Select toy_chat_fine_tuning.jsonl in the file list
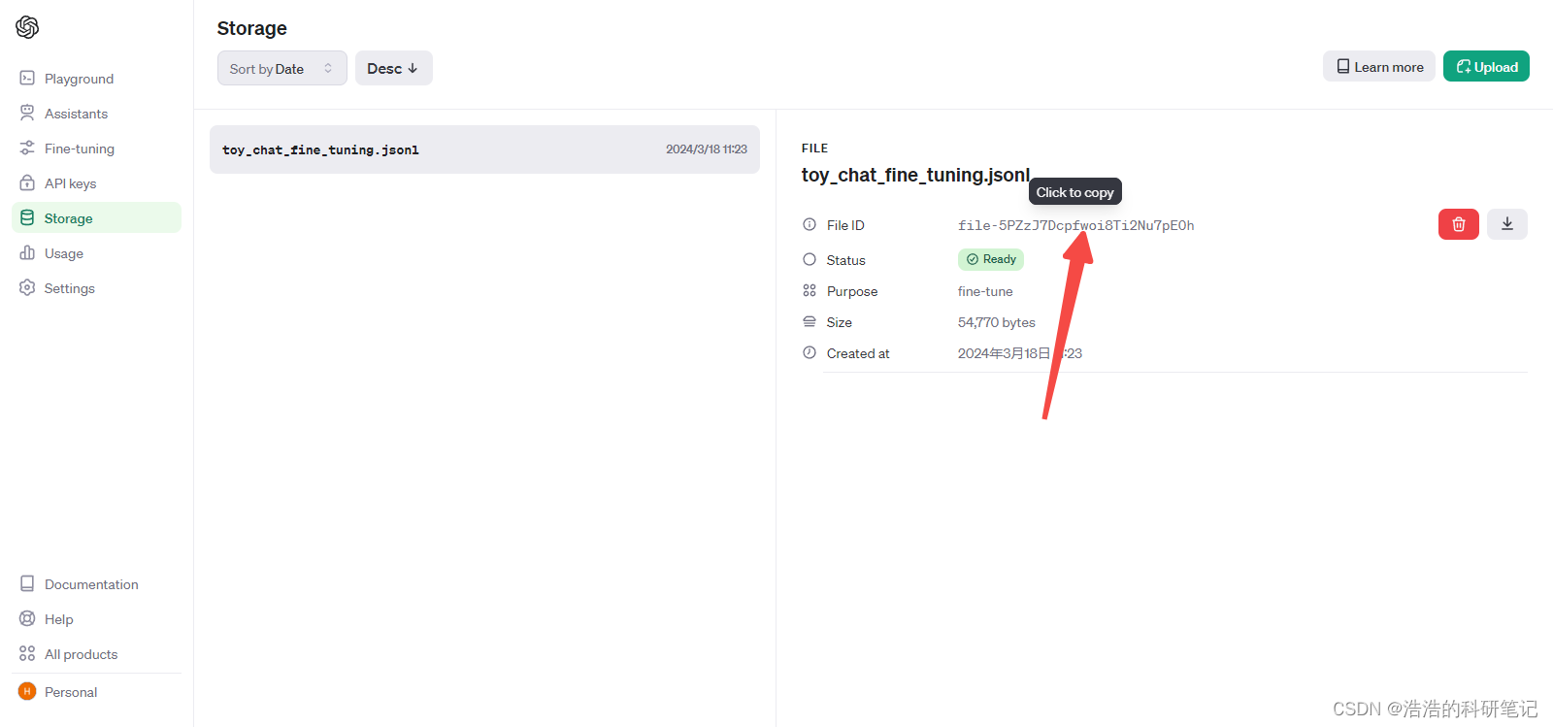 point(484,149)
